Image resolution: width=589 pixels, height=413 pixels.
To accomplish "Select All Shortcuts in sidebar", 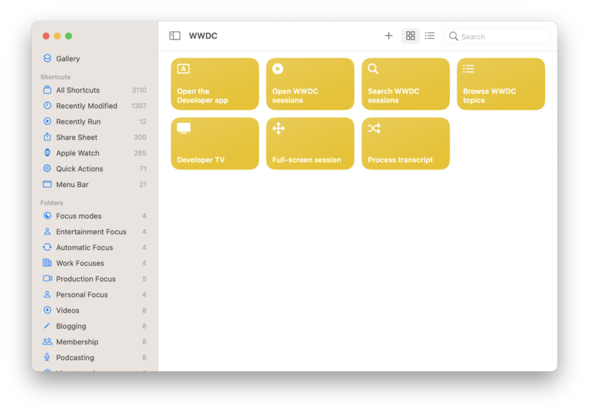I will (x=77, y=91).
